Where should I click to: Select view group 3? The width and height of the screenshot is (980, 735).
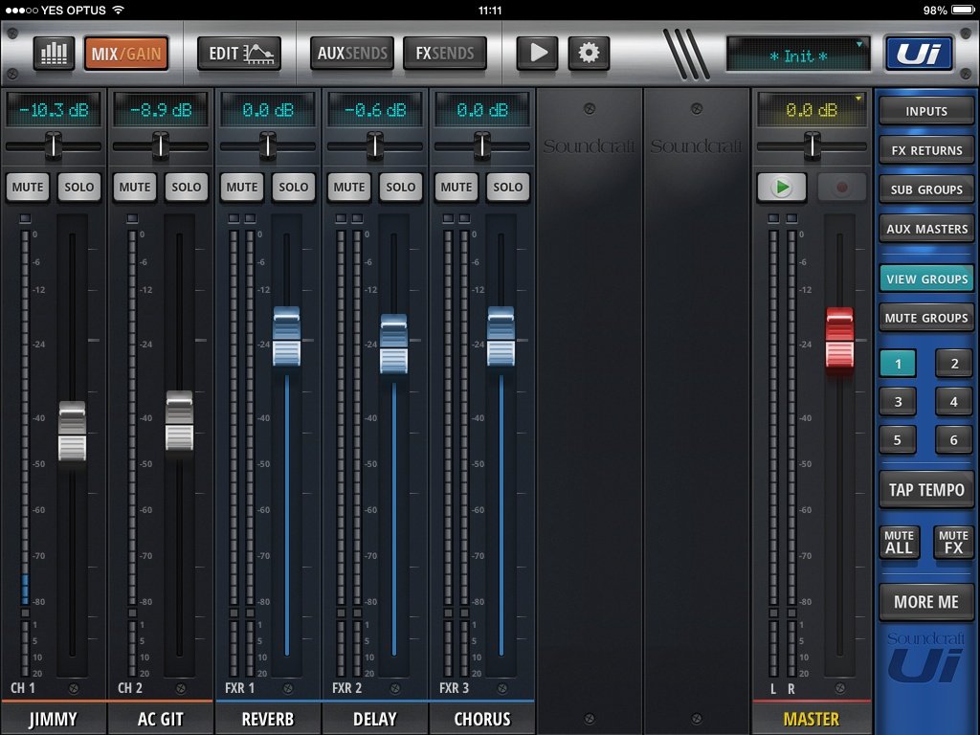[898, 402]
